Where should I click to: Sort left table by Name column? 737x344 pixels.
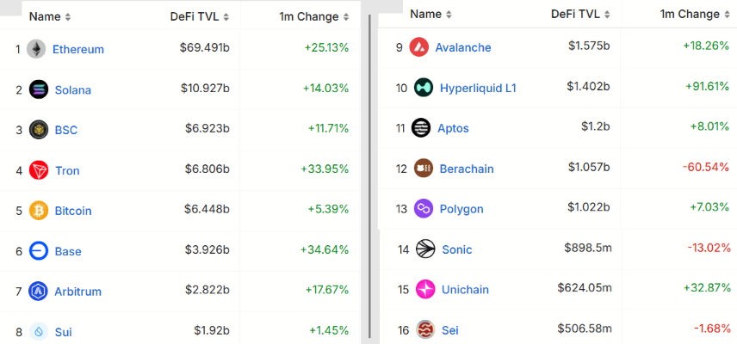pyautogui.click(x=50, y=16)
